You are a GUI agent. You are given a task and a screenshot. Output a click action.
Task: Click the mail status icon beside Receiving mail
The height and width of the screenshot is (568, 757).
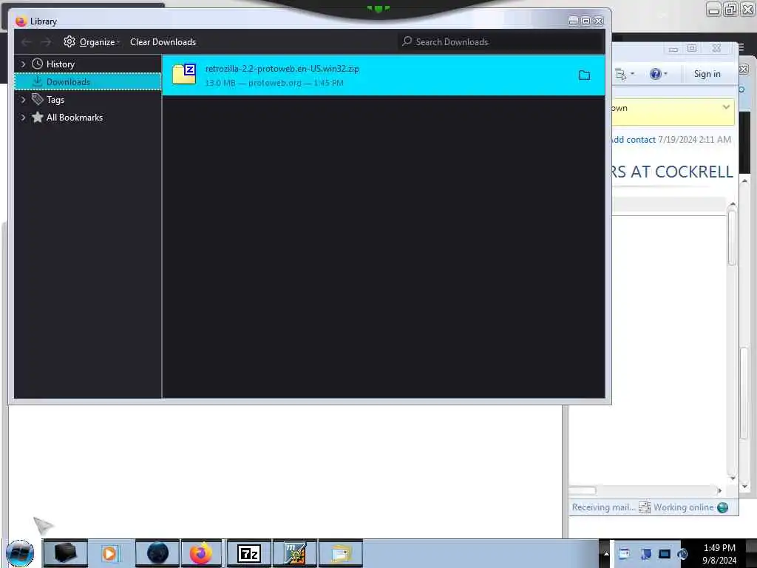pos(644,507)
